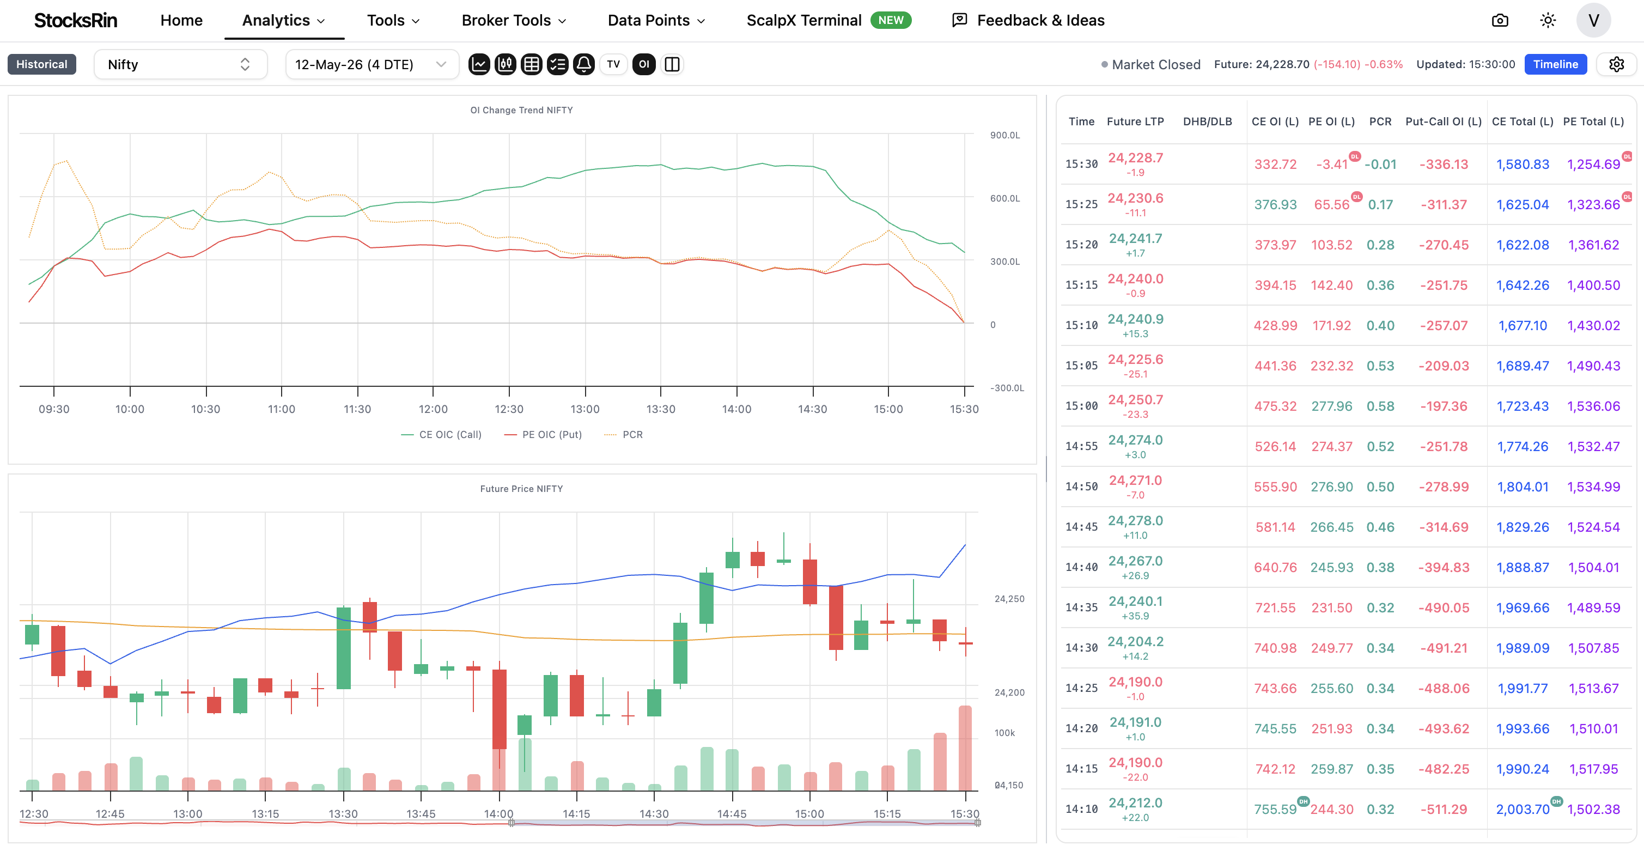
Task: Switch theme using the sun icon
Action: point(1548,20)
